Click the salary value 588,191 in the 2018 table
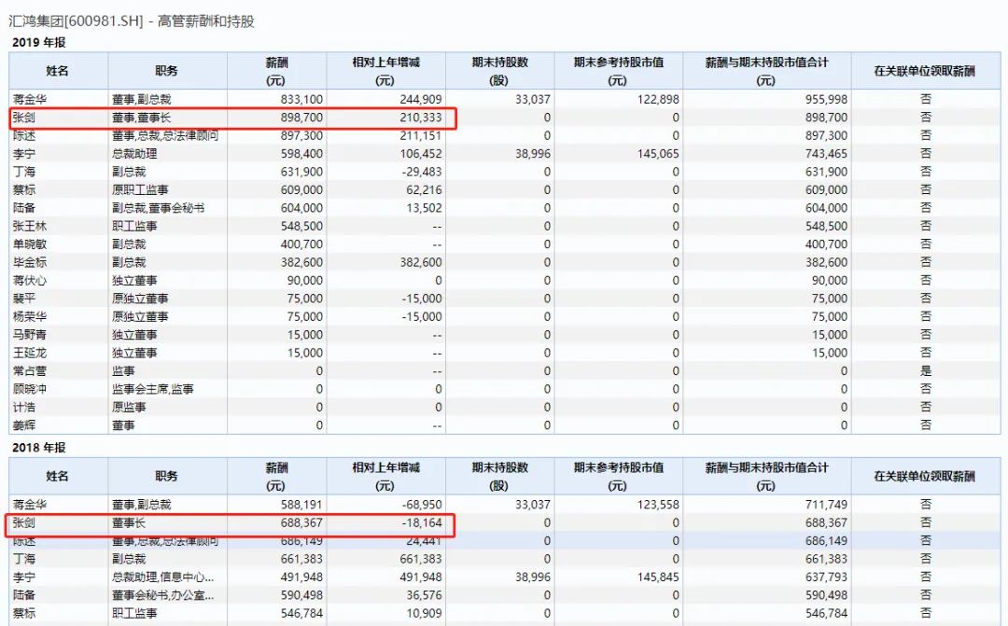1008x626 pixels. coord(301,505)
